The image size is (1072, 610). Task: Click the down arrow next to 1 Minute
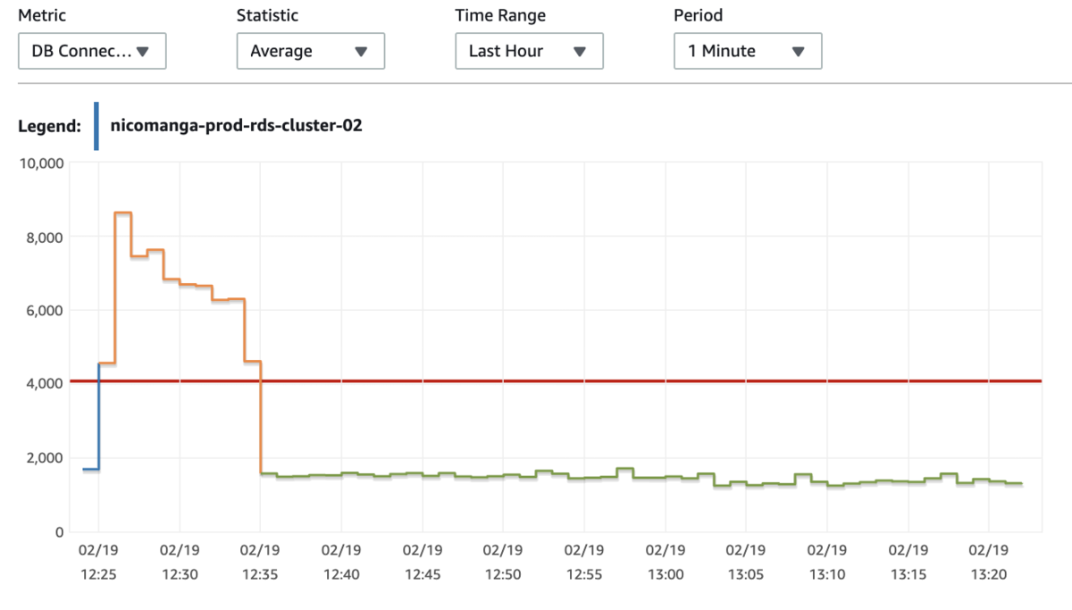(798, 52)
